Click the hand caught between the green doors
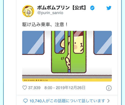The image size is (125, 105). click(x=68, y=62)
